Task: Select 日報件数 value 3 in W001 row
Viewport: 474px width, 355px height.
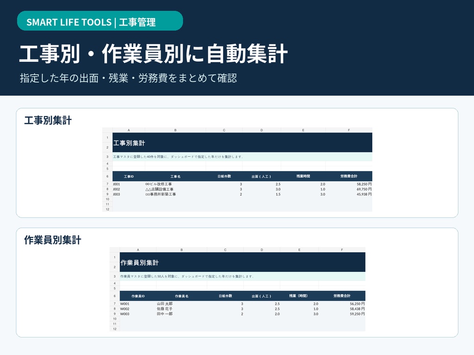Action: tap(225, 304)
